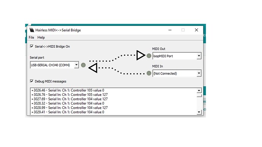Viewport: 262px width, 147px height.
Task: Expand the MIDI In dropdown arrow
Action: pos(199,73)
